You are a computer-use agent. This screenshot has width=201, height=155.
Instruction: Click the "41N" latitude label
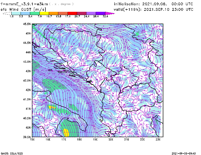coord(28,109)
